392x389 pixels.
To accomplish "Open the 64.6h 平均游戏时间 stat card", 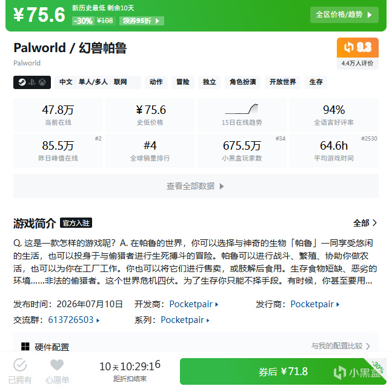I will coord(334,150).
